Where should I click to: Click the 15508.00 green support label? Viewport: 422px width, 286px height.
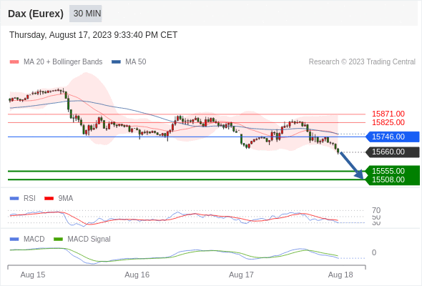pos(393,179)
